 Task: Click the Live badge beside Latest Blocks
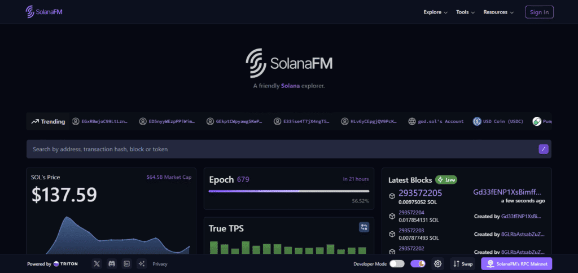446,180
